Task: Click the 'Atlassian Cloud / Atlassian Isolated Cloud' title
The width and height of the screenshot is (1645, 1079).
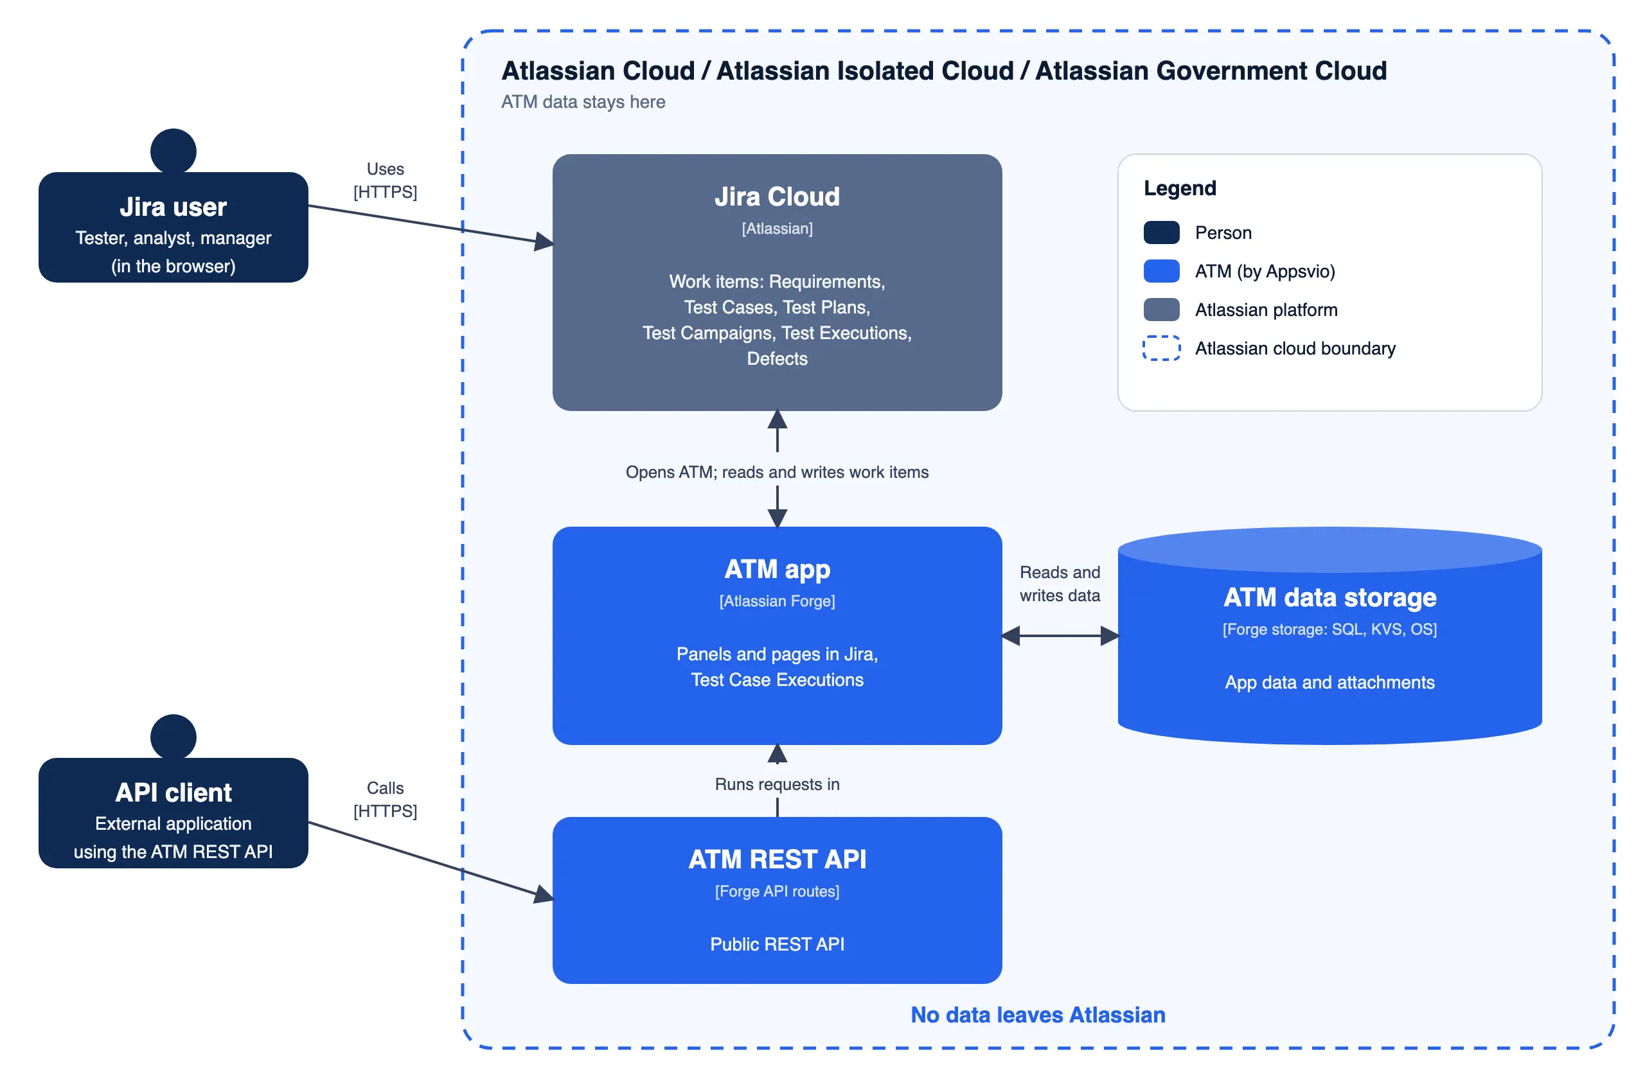Action: click(x=944, y=71)
